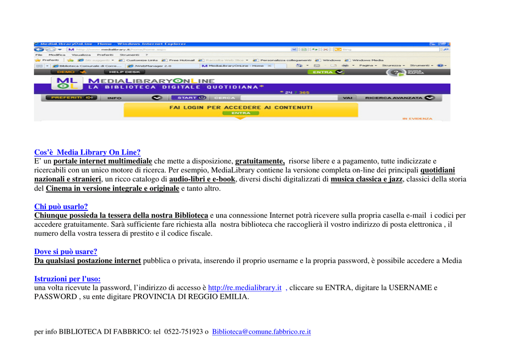Click the CERCA search input field

click(289, 98)
